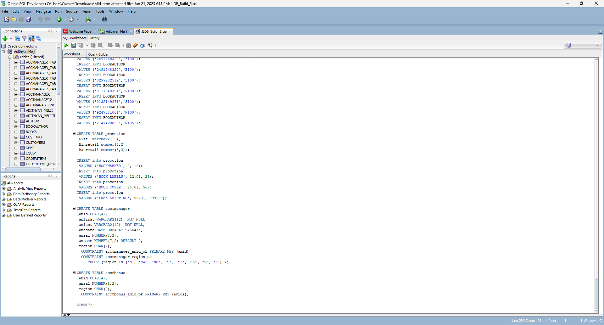Click the Commit icon in worksheet toolbar
This screenshot has width=604, height=325.
coord(110,45)
